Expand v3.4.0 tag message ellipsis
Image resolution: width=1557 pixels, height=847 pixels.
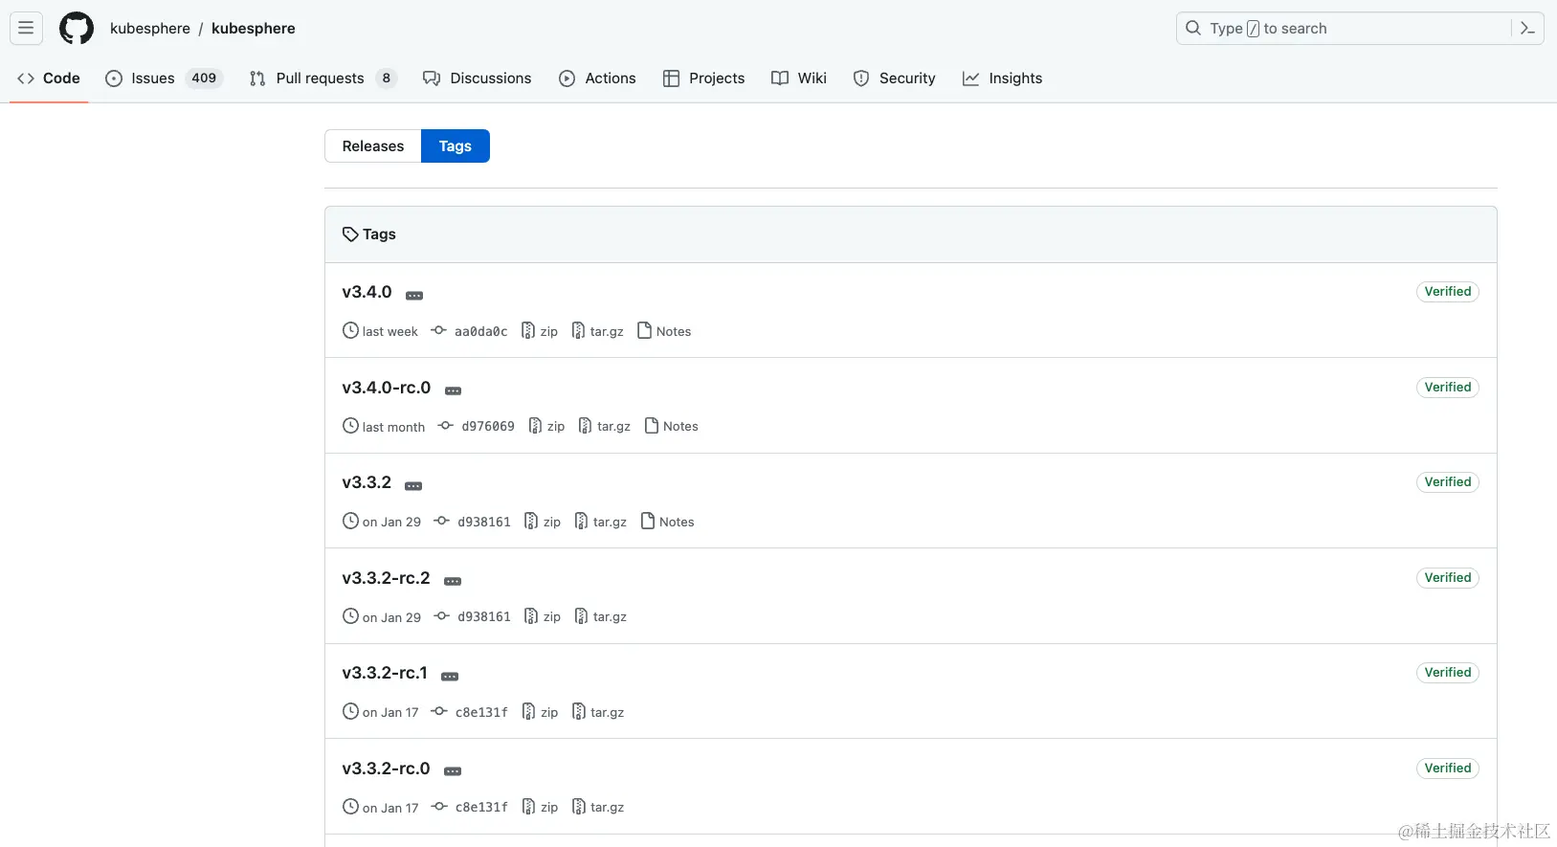[x=414, y=296]
